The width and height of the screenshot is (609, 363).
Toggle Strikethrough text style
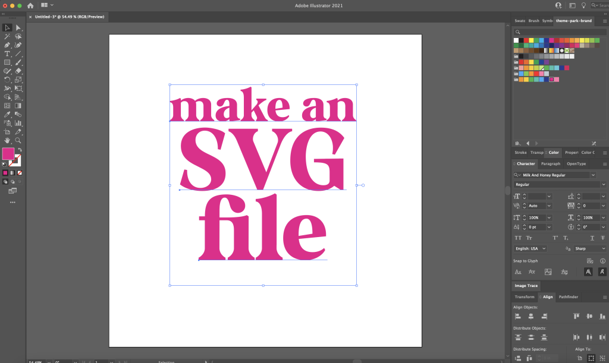(602, 238)
